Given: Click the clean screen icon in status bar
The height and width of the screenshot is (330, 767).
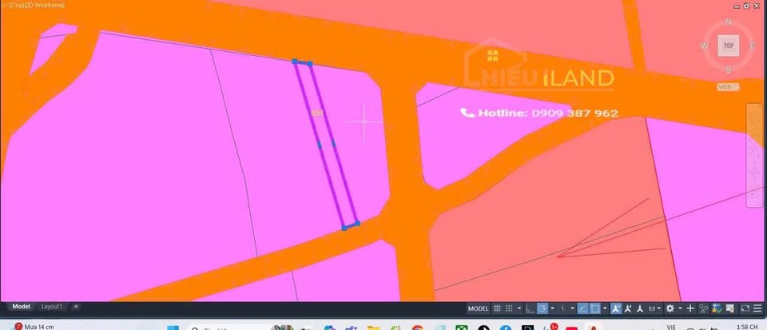Looking at the screenshot, I should (x=745, y=308).
